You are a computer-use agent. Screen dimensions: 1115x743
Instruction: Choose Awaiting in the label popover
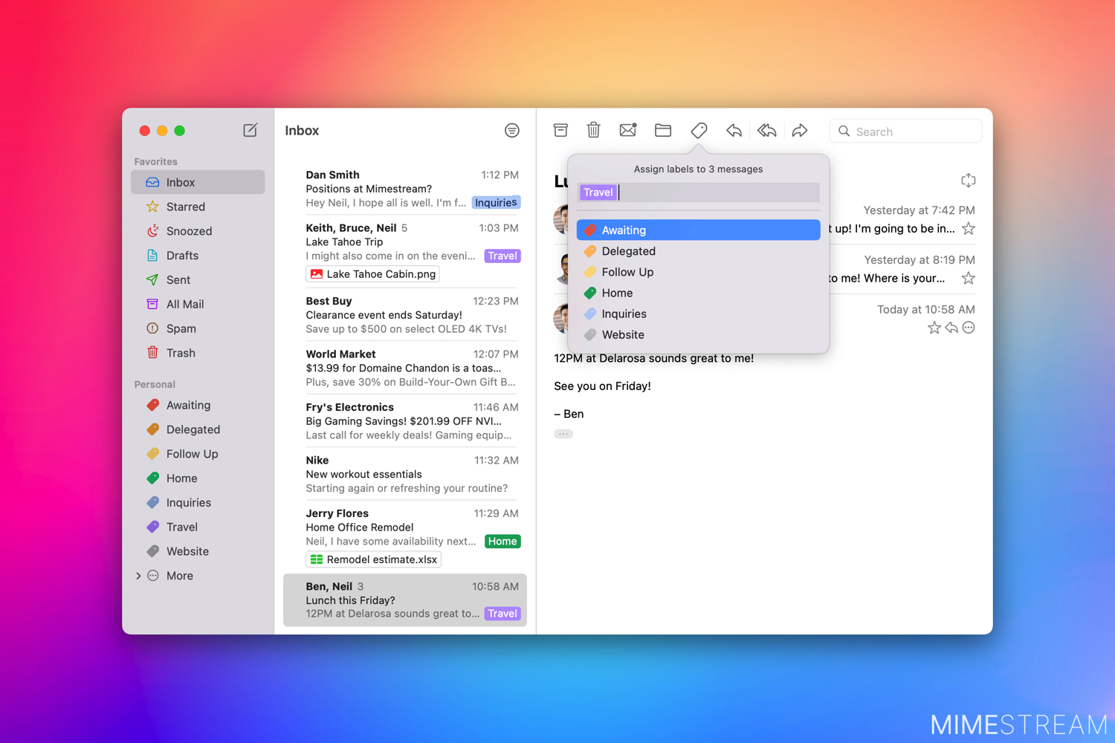point(699,230)
